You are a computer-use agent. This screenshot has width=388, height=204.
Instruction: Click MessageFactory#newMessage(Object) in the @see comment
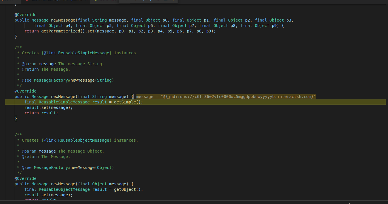pos(74,168)
